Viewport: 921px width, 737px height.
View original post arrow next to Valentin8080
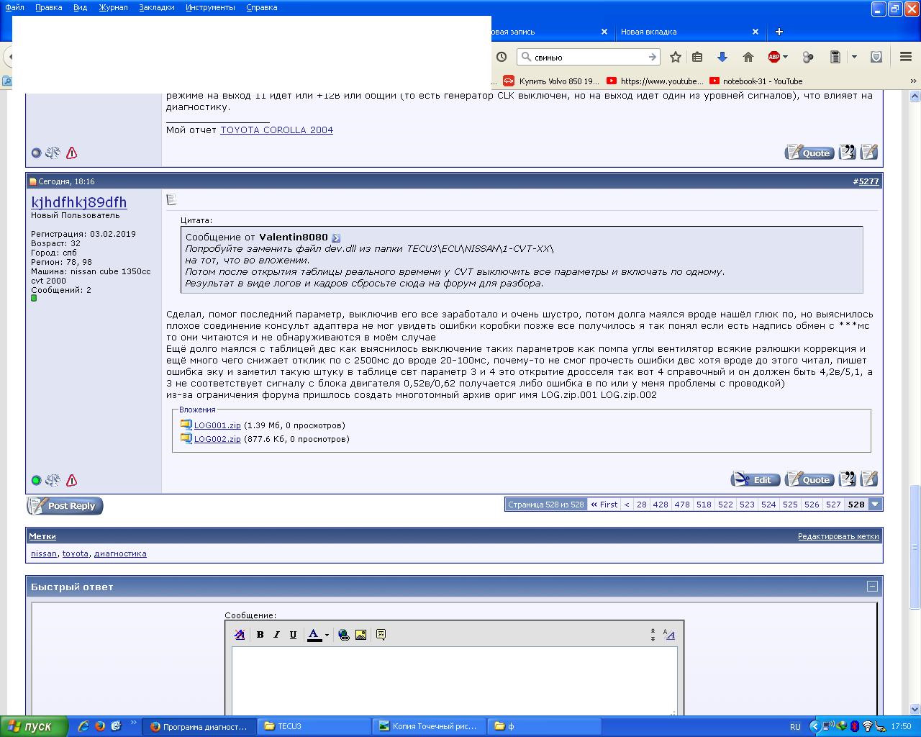(x=336, y=238)
